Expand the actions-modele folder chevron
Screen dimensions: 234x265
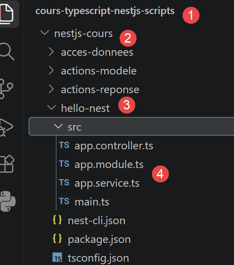pyautogui.click(x=51, y=70)
